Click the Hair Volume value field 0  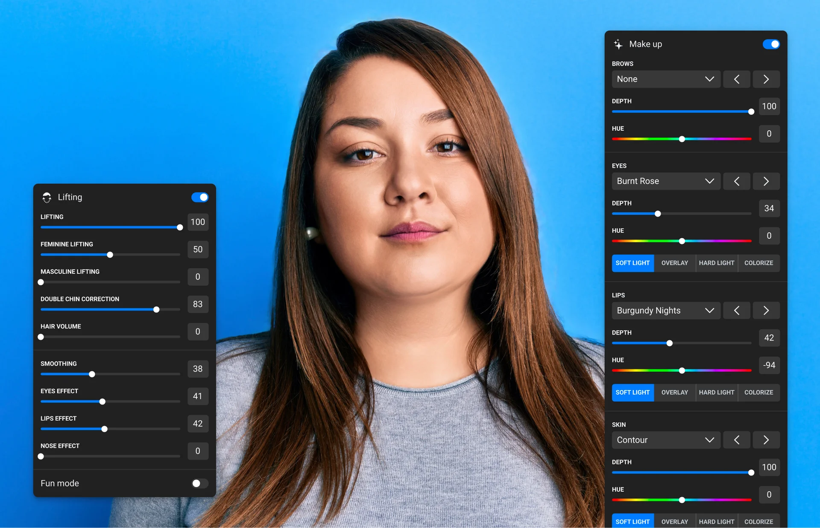click(198, 331)
